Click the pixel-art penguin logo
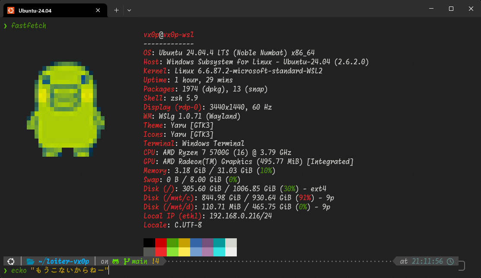Screen dimensions: 481x278 [x=66, y=109]
